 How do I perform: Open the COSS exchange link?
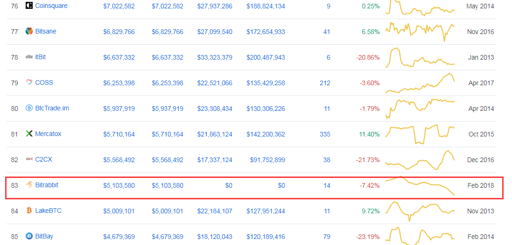pyautogui.click(x=44, y=82)
